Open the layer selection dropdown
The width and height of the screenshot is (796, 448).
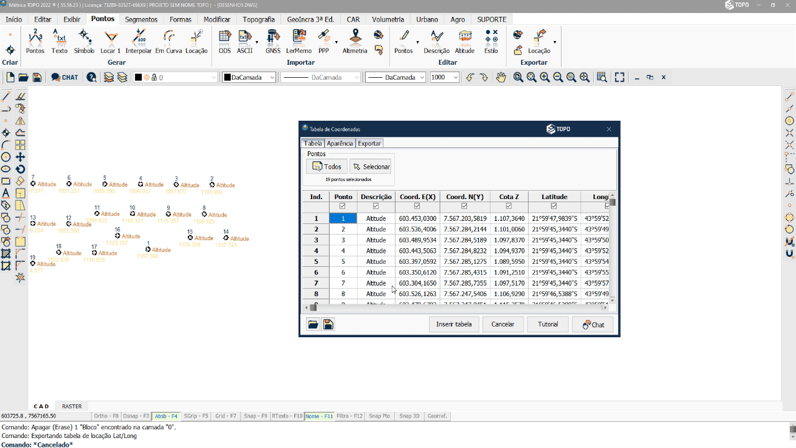coord(213,77)
